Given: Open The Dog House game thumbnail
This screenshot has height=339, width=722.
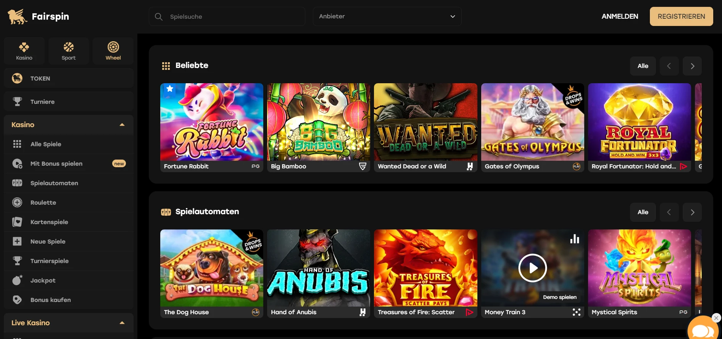Looking at the screenshot, I should 212,268.
